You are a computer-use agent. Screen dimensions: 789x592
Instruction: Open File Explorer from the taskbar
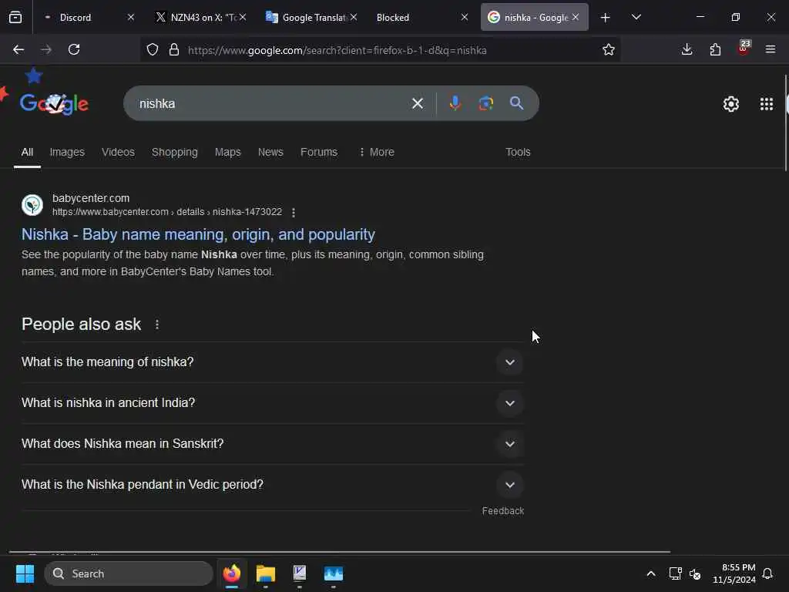266,573
